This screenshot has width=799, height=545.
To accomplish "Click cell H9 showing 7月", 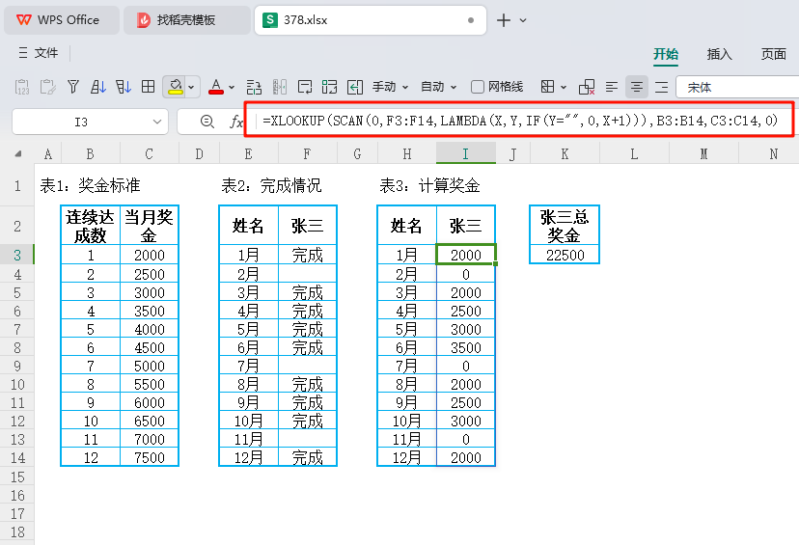I will pos(406,366).
